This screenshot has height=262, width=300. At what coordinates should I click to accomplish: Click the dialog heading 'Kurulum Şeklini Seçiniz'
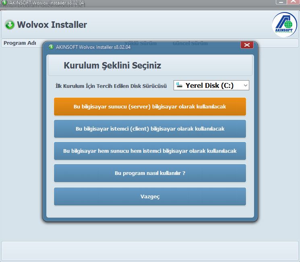tap(112, 65)
